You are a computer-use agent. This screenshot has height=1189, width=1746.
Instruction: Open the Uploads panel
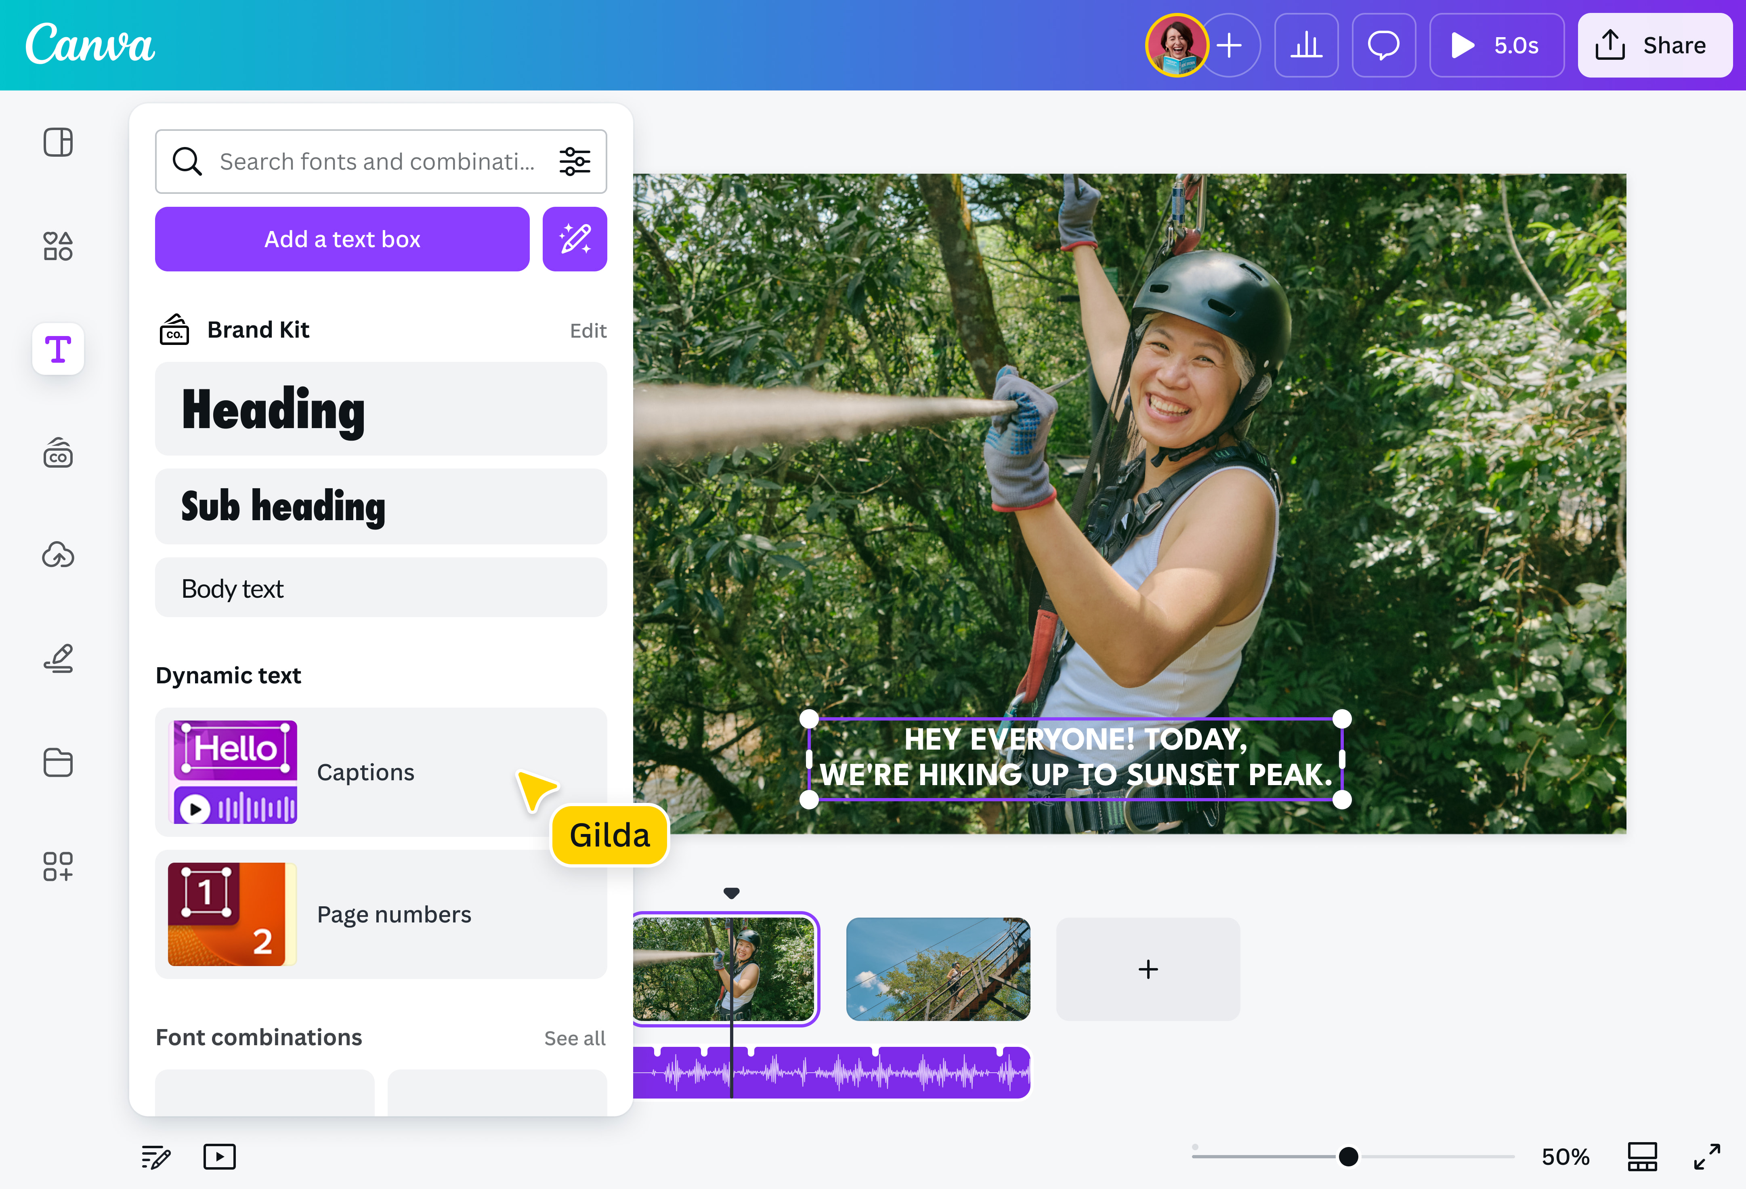point(58,555)
